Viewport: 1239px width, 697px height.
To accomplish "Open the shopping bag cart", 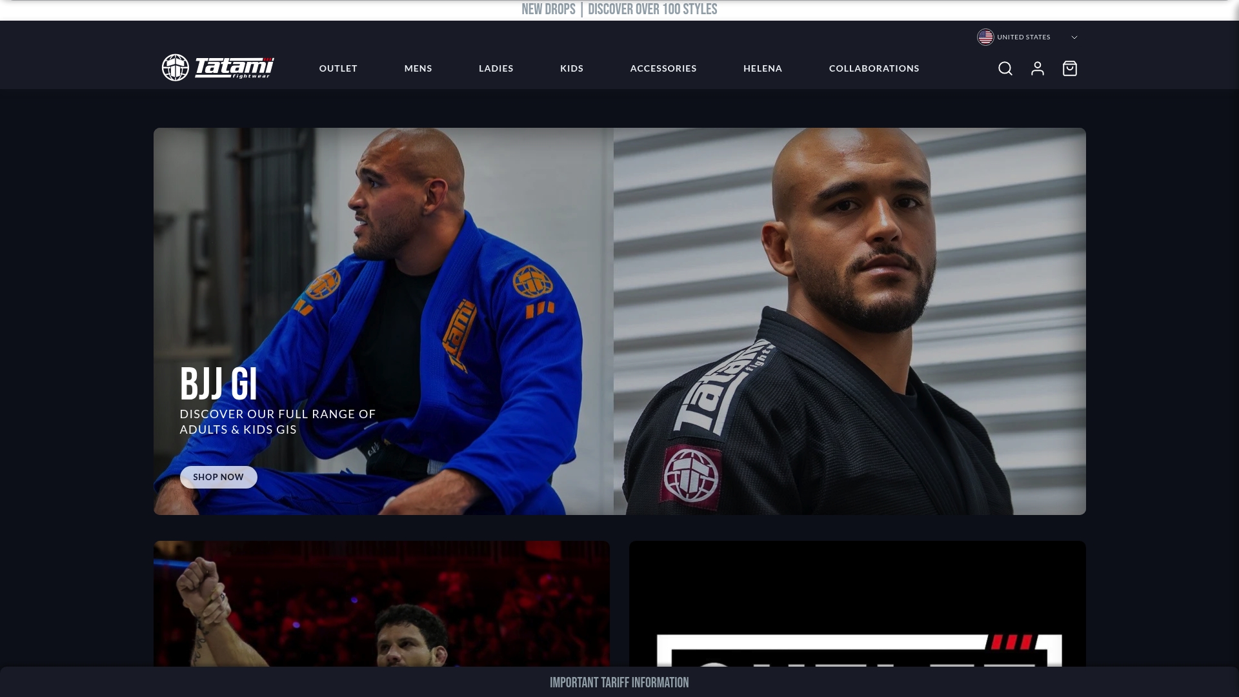I will tap(1069, 68).
